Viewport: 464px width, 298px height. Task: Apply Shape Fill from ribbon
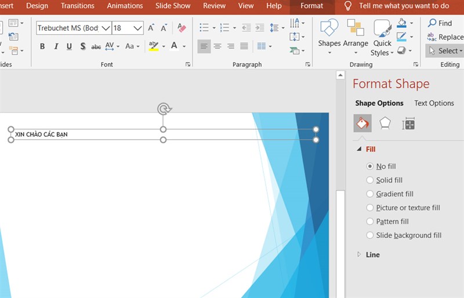click(401, 23)
